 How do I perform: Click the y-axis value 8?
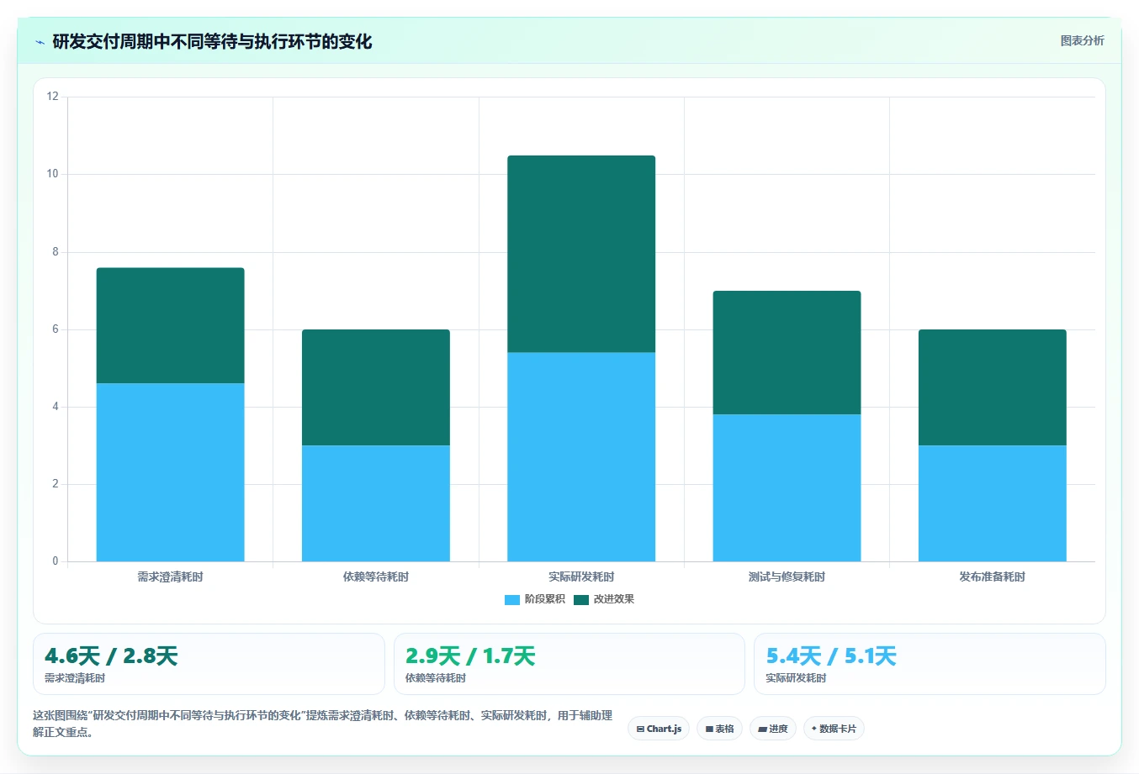(56, 251)
